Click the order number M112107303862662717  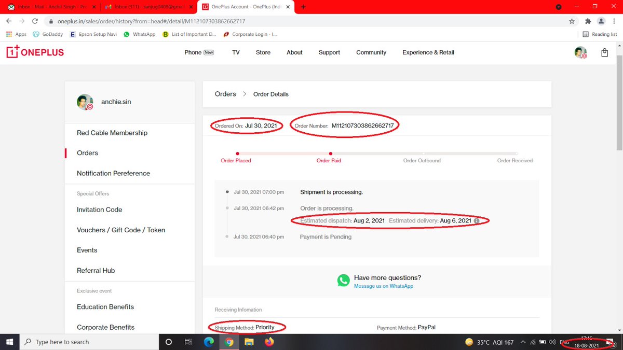[362, 126]
